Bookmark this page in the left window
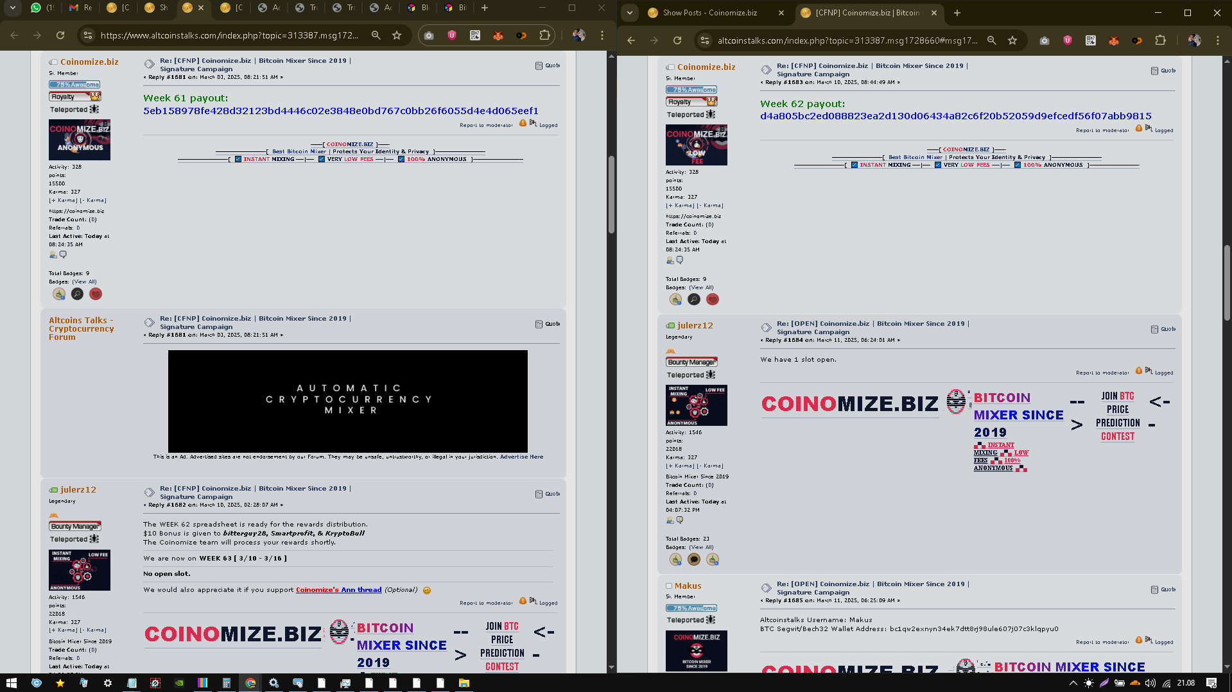 coord(397,35)
